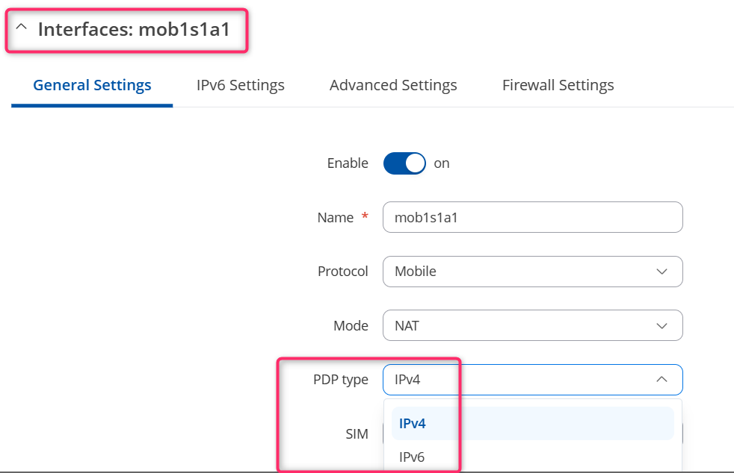The height and width of the screenshot is (473, 734).
Task: Open the Firewall Settings tab
Action: point(558,85)
